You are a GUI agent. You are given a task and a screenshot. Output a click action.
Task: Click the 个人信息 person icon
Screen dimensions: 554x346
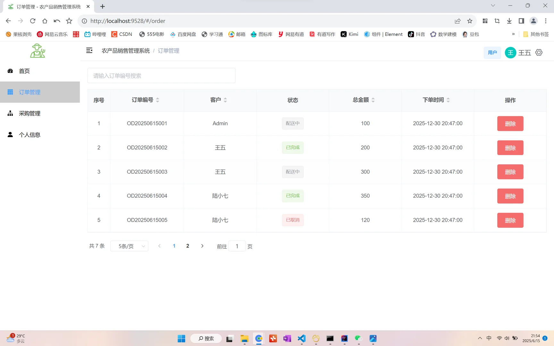click(x=10, y=135)
